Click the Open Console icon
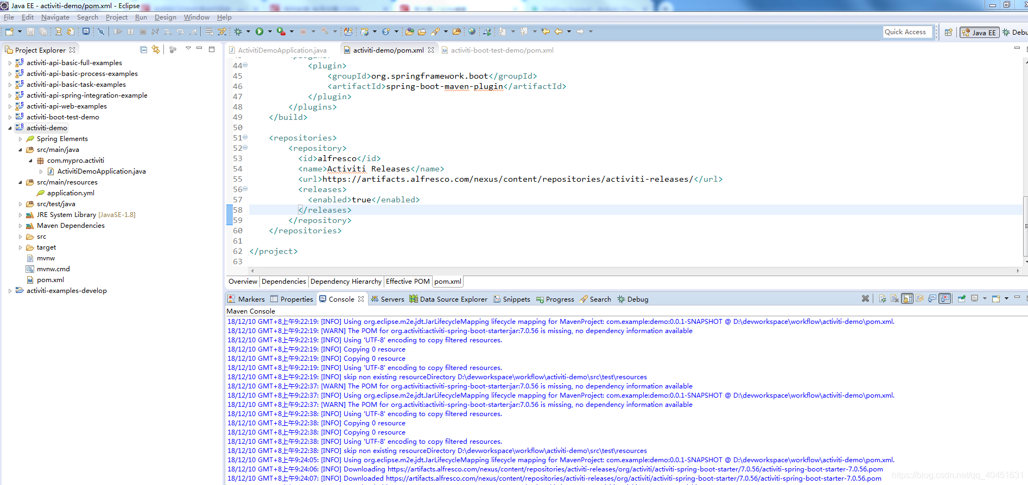Image resolution: width=1028 pixels, height=485 pixels. click(x=996, y=298)
